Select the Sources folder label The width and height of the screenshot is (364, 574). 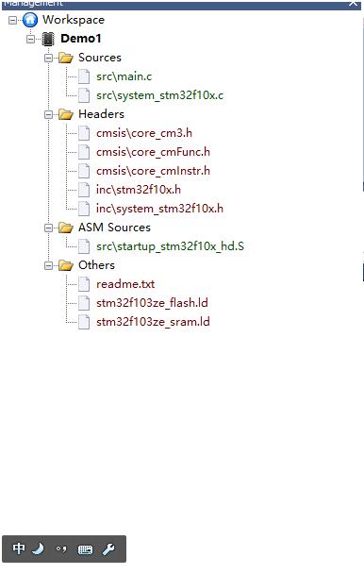(x=100, y=58)
